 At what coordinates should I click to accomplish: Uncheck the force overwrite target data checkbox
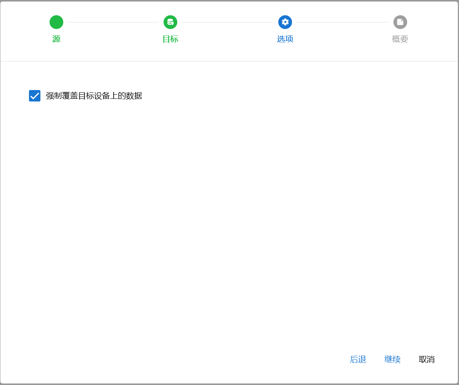coord(35,96)
